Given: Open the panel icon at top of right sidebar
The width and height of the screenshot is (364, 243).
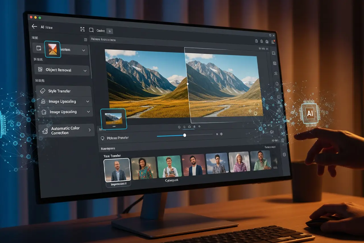Looking at the screenshot, I should pos(274,53).
